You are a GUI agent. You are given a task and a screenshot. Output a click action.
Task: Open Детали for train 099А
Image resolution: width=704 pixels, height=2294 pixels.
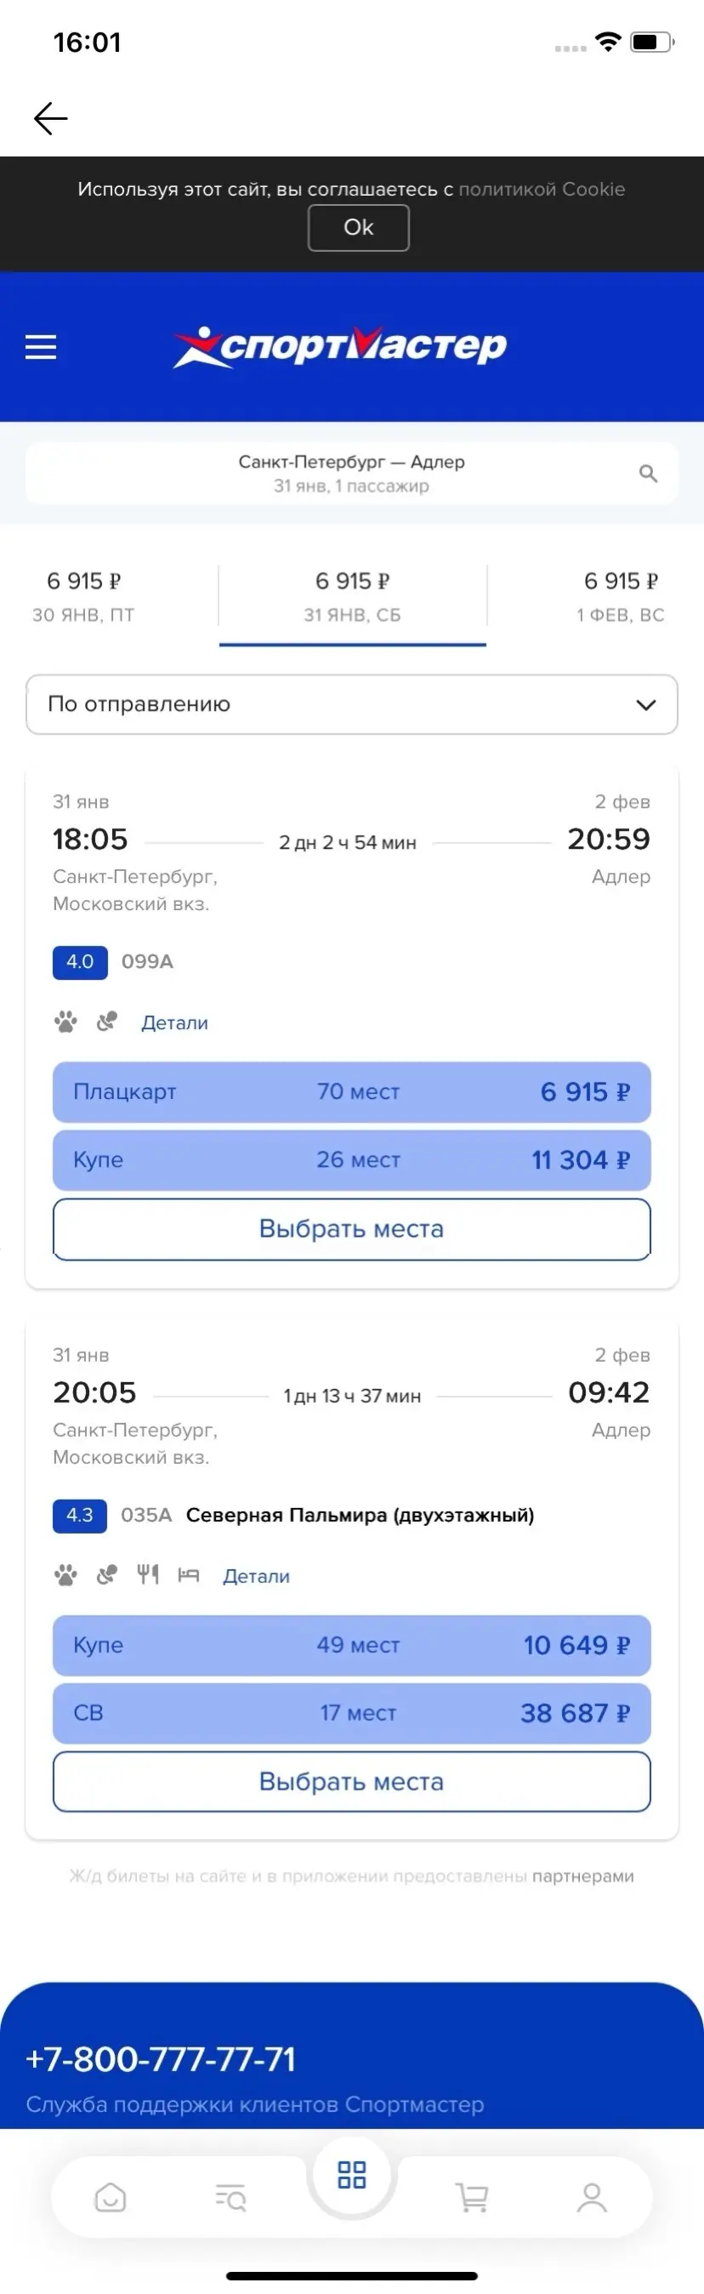pyautogui.click(x=174, y=1023)
